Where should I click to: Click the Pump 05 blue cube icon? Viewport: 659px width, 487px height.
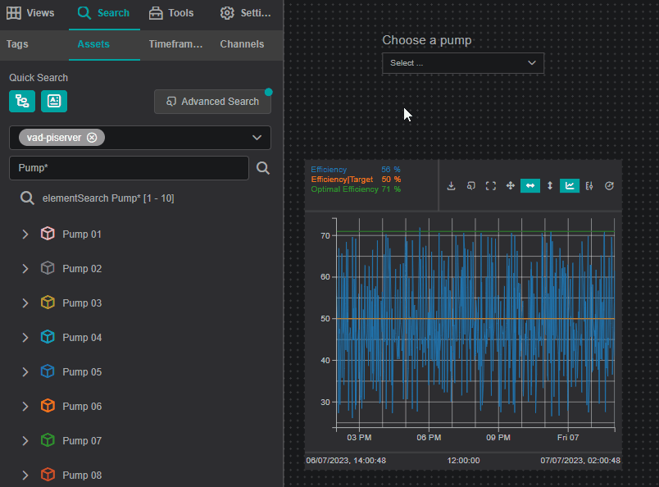(x=48, y=371)
